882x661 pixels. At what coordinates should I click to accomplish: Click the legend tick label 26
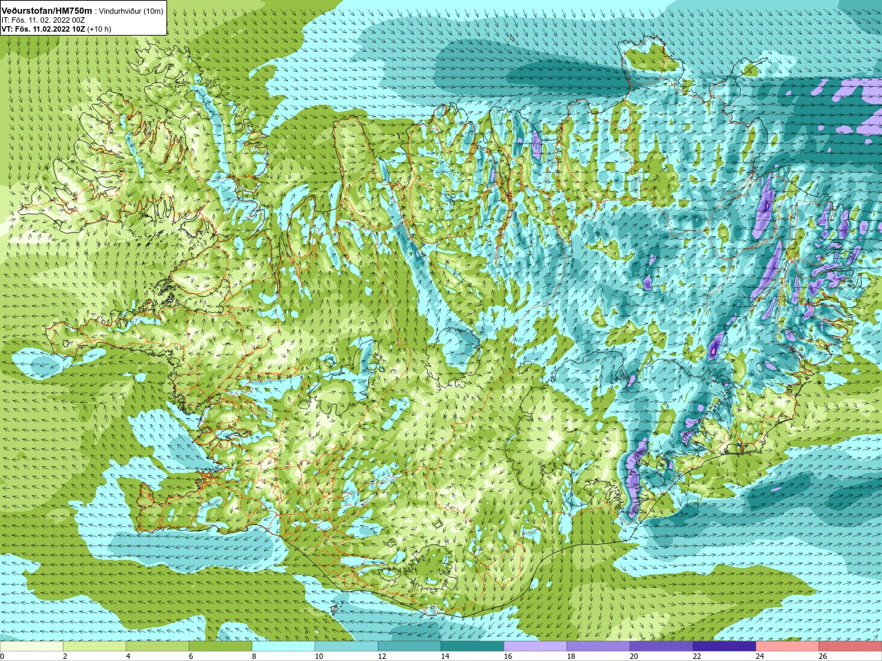(823, 656)
